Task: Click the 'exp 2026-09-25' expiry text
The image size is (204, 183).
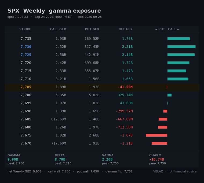Action: [90, 17]
